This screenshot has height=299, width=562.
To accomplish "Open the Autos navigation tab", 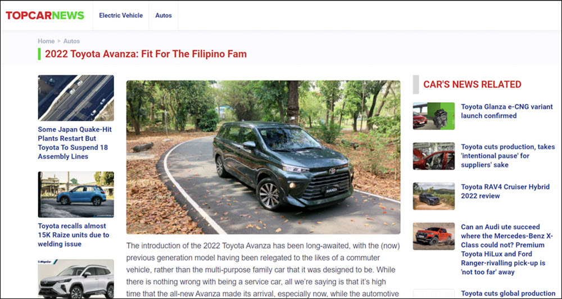I will coord(164,15).
